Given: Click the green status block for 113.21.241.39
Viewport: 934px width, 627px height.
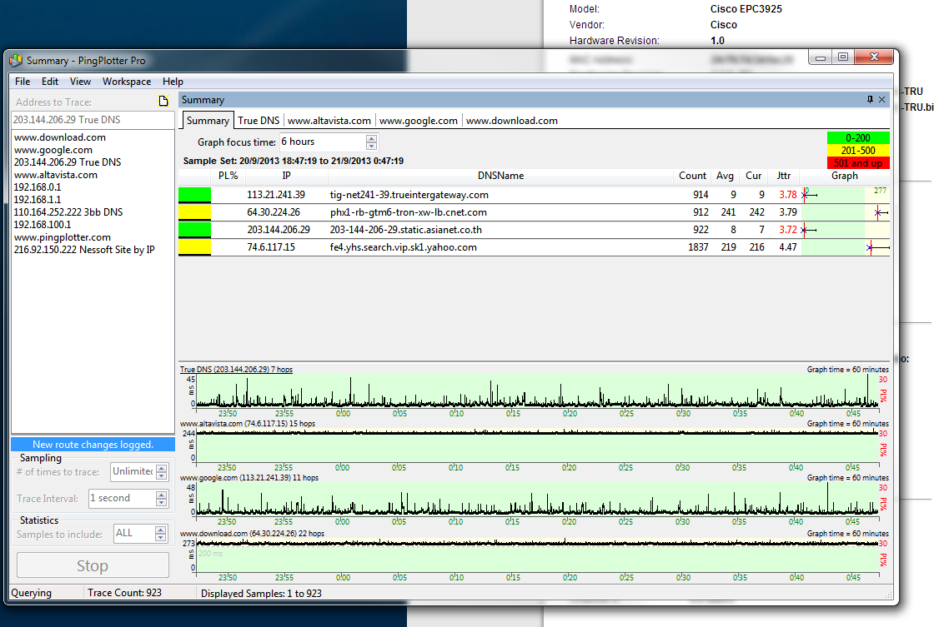Looking at the screenshot, I should [x=194, y=195].
